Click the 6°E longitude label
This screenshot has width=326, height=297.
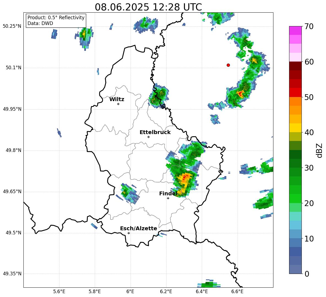point(130,292)
